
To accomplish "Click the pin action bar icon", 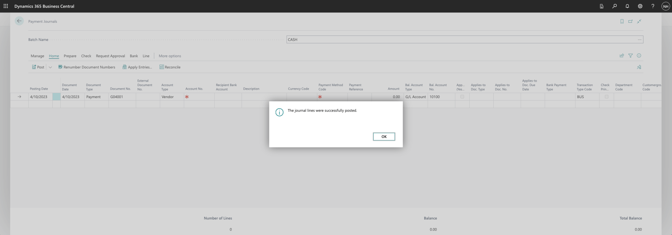I will coord(639,67).
